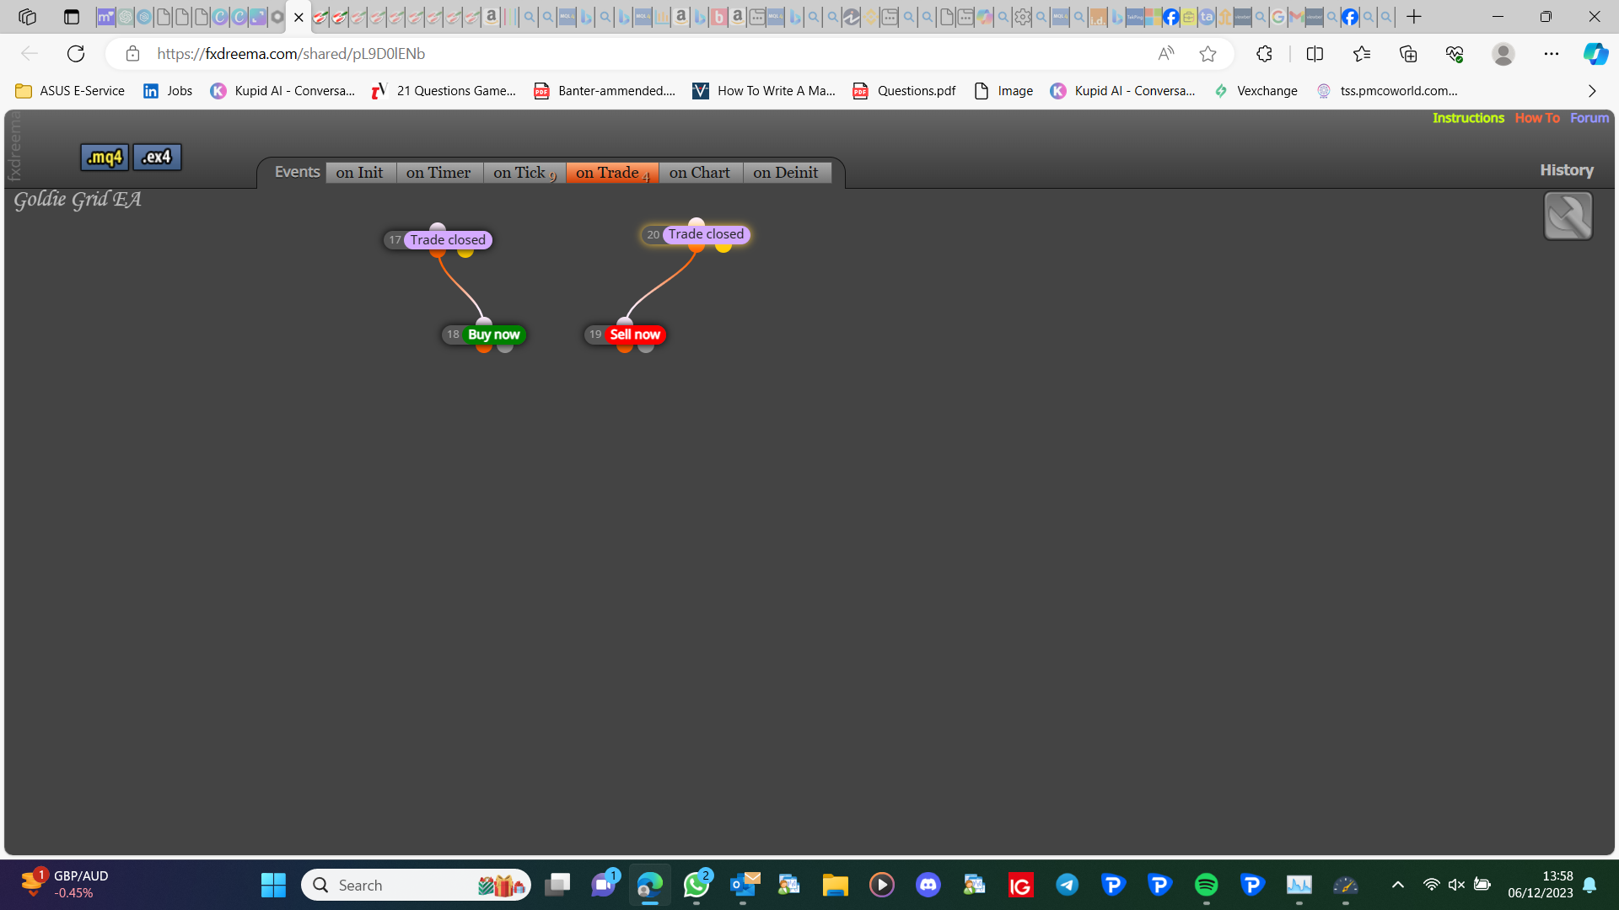The width and height of the screenshot is (1619, 910).
Task: Open the browser profile menu
Action: [1503, 54]
